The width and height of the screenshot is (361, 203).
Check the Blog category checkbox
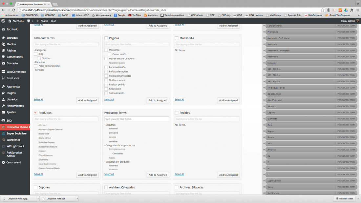35,54
